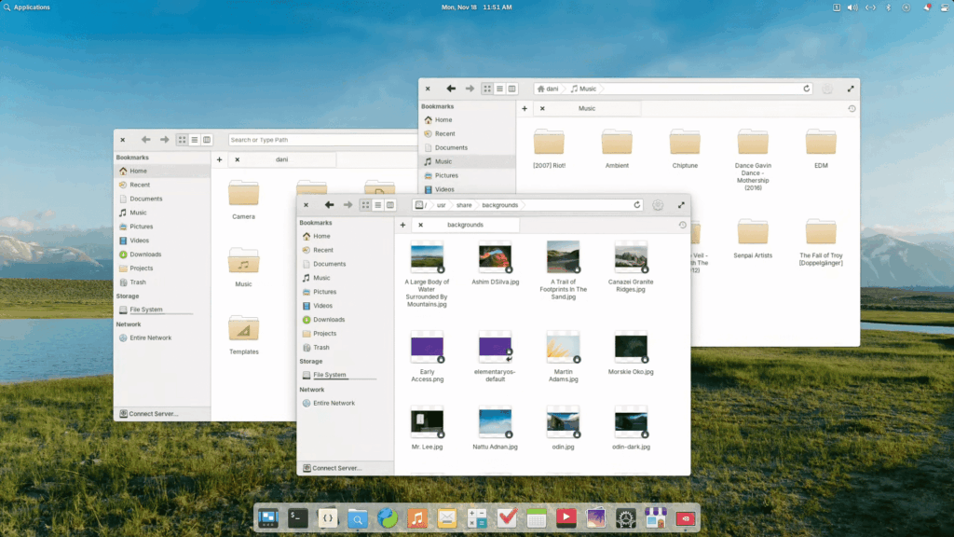Open a new tab with the plus button

pos(402,225)
